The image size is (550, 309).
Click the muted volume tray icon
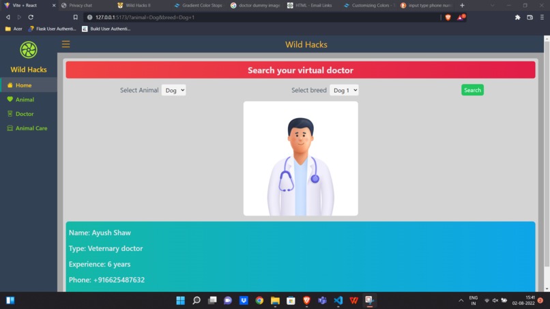tap(495, 301)
